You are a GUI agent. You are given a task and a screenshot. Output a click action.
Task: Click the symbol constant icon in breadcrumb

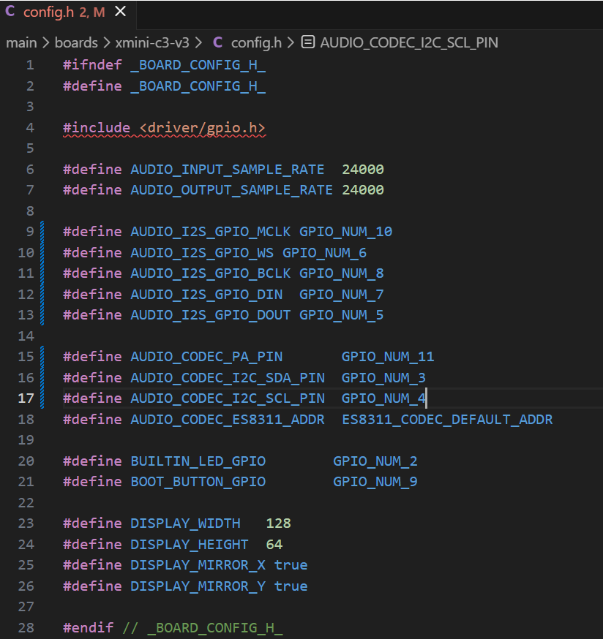click(309, 42)
